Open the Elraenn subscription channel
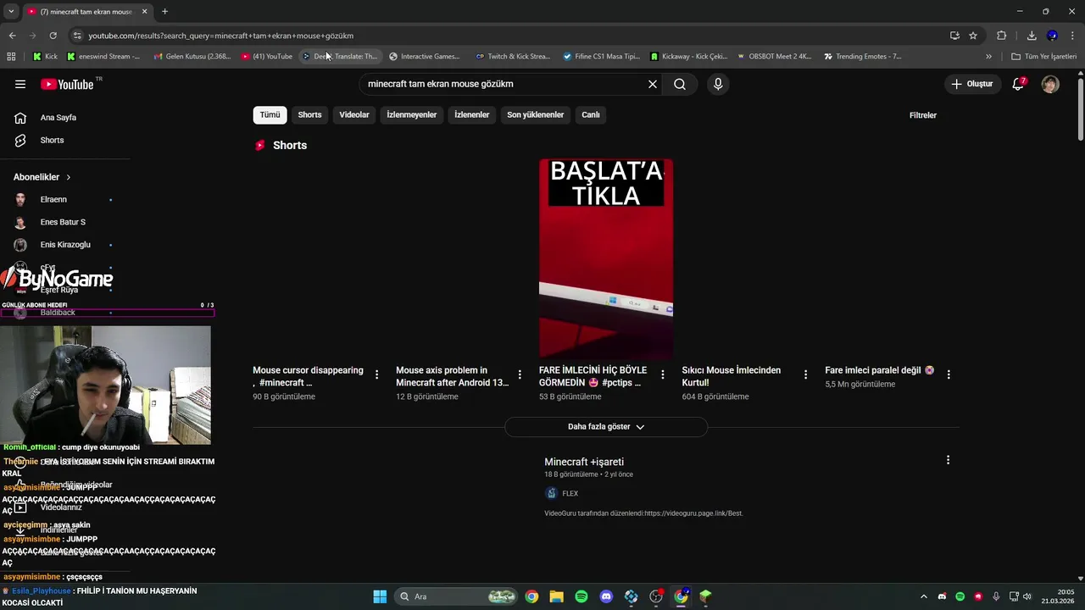1085x610 pixels. coord(53,200)
